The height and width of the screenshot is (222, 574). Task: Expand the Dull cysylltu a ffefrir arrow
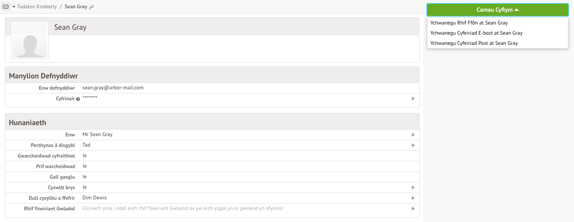[x=413, y=198]
